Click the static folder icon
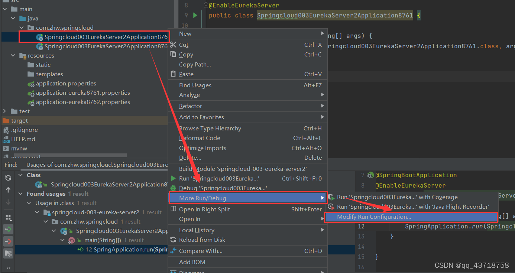The image size is (515, 273). (x=31, y=65)
